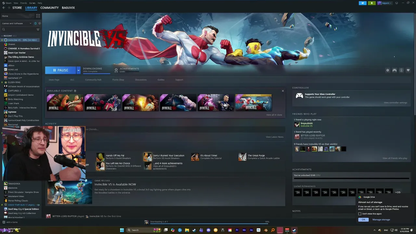Image resolution: width=416 pixels, height=234 pixels.
Task: Go forward with the right arrow
Action: 8,7
